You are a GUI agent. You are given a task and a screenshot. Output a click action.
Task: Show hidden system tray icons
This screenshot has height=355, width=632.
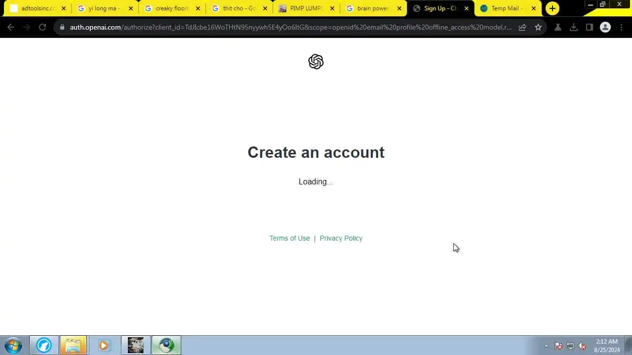(x=546, y=346)
